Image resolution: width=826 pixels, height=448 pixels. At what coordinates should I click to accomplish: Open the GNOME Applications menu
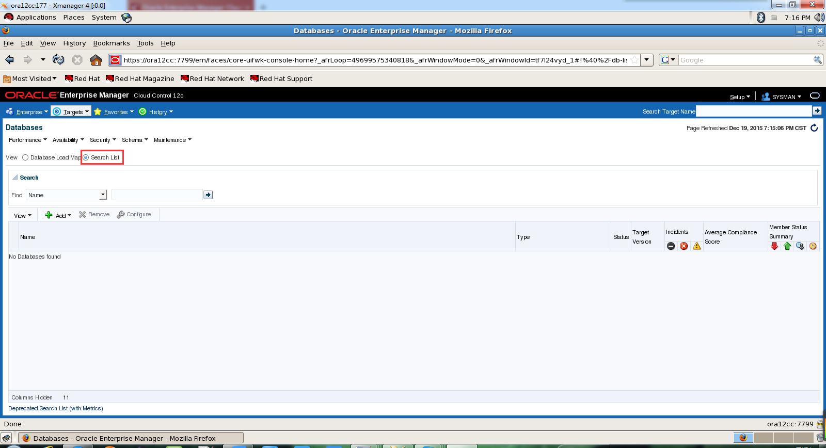click(30, 18)
